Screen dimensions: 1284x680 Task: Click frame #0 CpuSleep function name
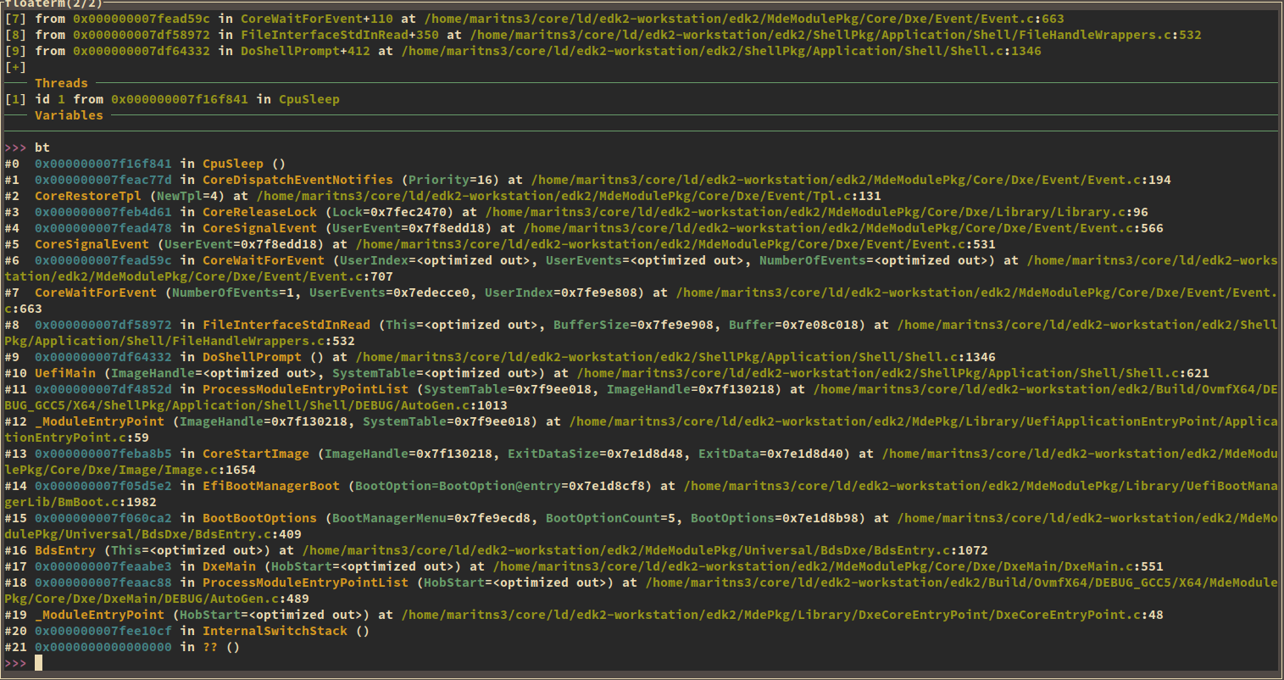(x=233, y=164)
